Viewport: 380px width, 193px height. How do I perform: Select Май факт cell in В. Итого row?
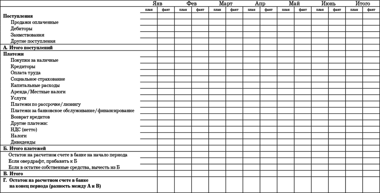click(x=303, y=174)
